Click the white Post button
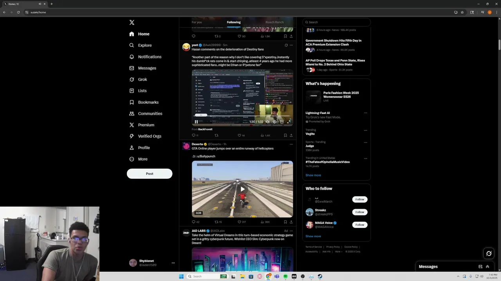The height and width of the screenshot is (281, 501). point(150,174)
